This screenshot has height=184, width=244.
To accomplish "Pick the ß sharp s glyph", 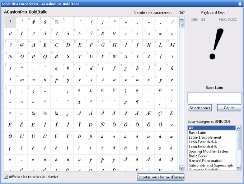I will 91,137.
